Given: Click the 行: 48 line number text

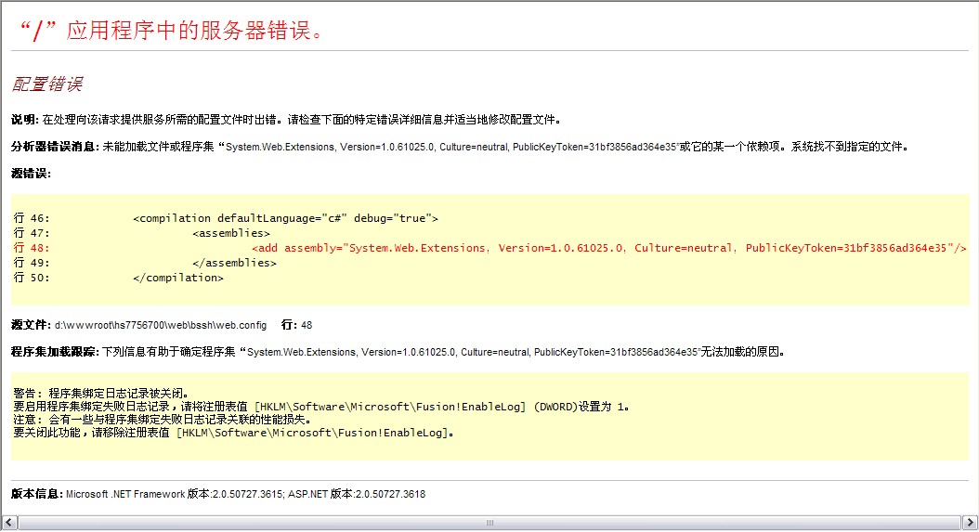Looking at the screenshot, I should (296, 325).
